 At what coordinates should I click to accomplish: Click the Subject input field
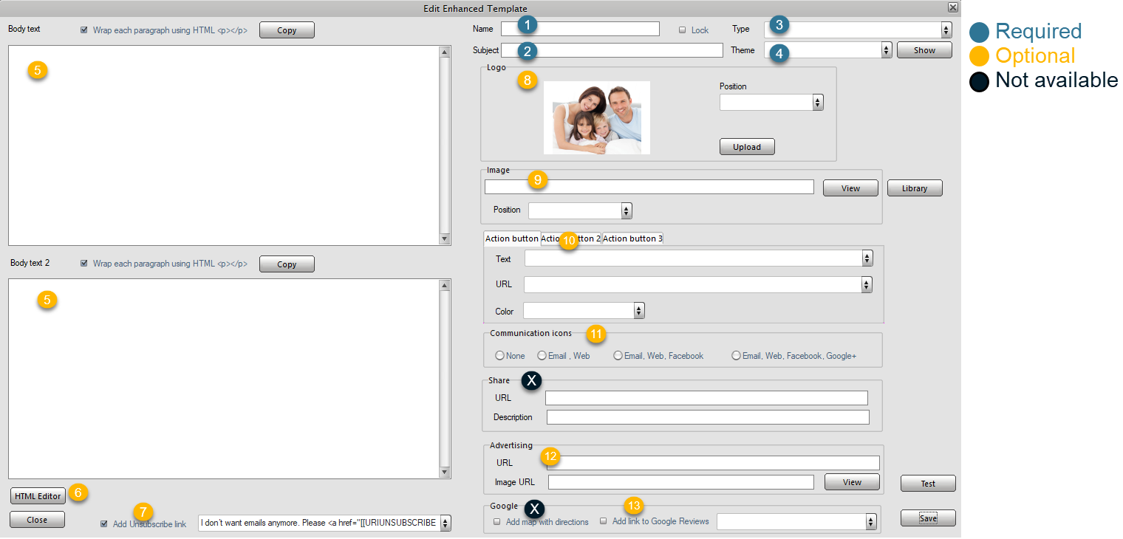point(612,50)
